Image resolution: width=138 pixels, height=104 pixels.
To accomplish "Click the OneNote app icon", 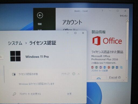I will [x=101, y=67].
